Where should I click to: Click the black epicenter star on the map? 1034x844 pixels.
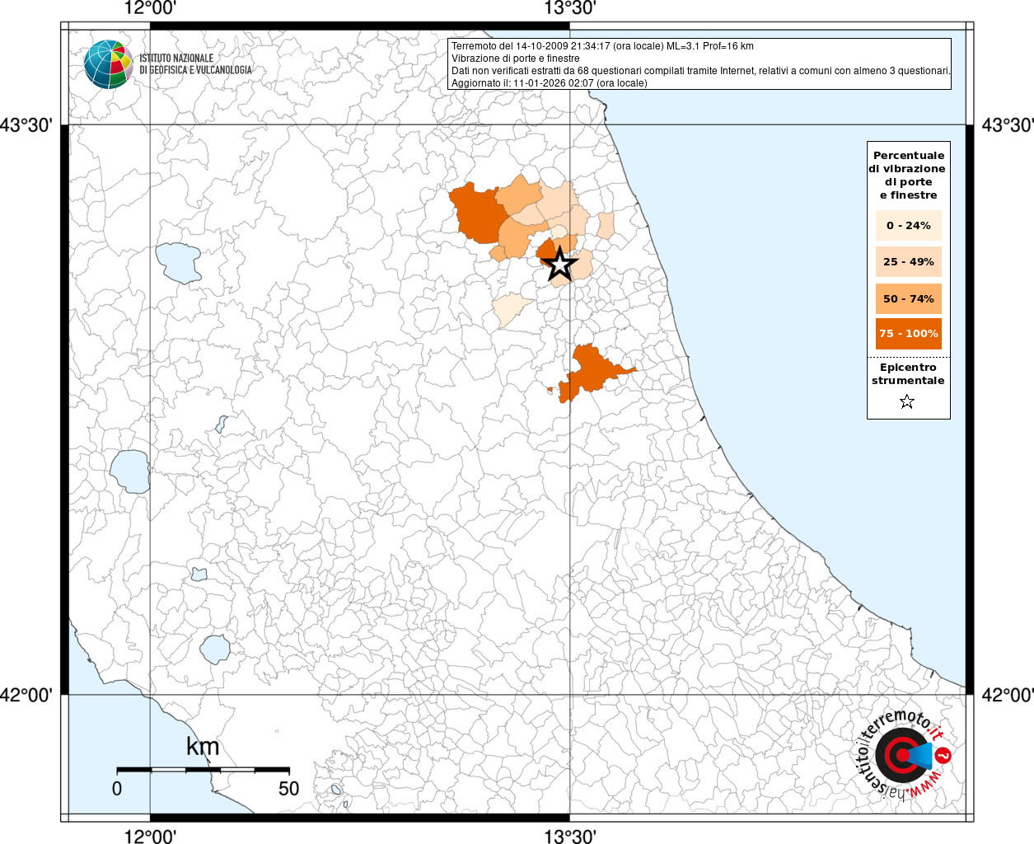(560, 265)
